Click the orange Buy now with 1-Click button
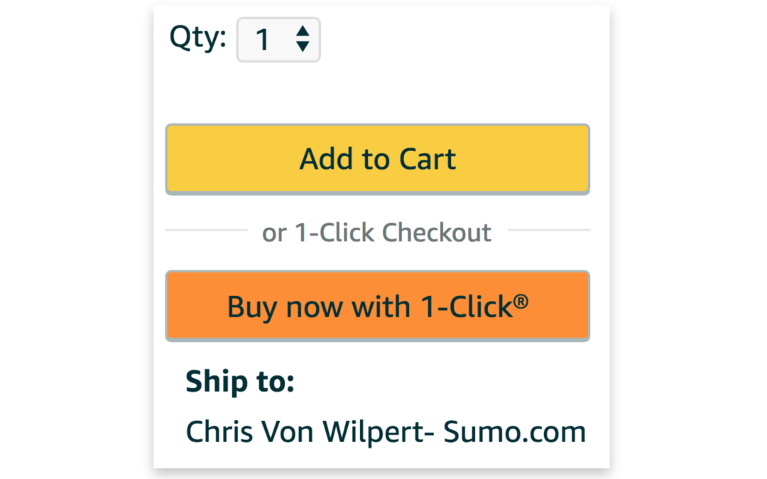 click(x=377, y=306)
